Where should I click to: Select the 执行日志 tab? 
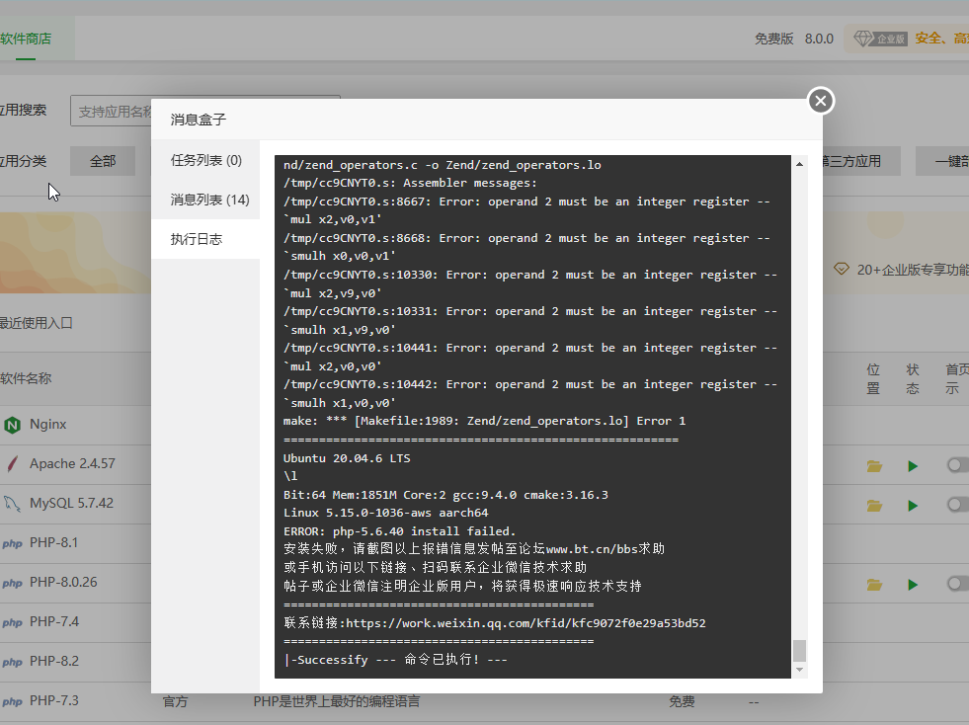(x=205, y=239)
